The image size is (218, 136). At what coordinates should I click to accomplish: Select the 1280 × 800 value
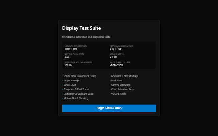tap(71, 49)
